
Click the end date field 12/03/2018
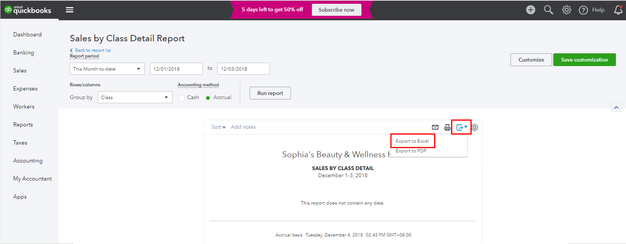pyautogui.click(x=243, y=69)
